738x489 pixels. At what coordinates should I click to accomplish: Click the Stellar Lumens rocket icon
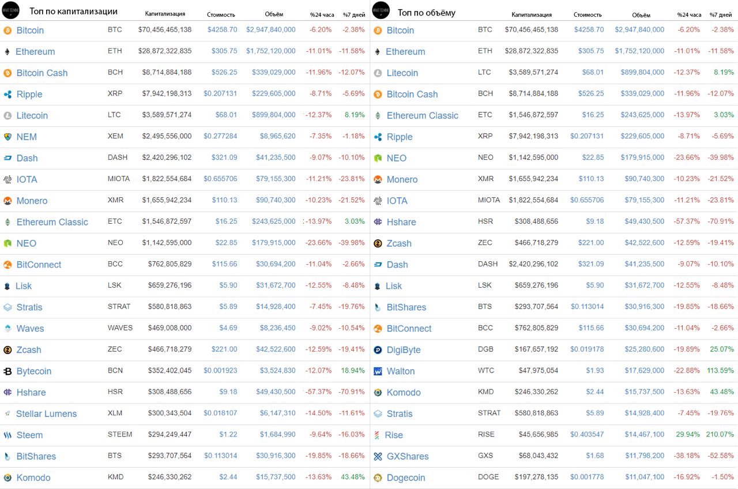(x=7, y=413)
